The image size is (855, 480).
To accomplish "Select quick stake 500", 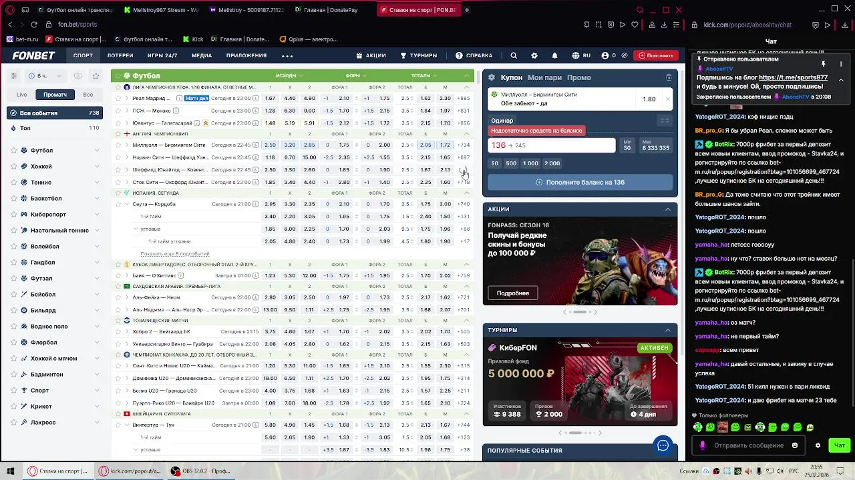I will pyautogui.click(x=511, y=163).
